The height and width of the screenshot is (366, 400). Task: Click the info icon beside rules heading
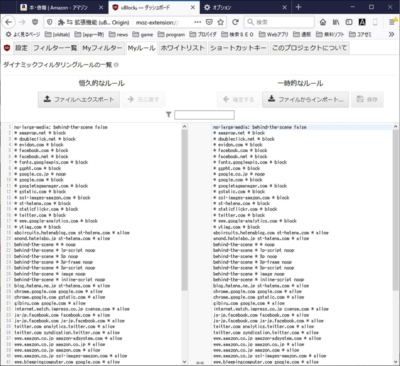tap(116, 65)
